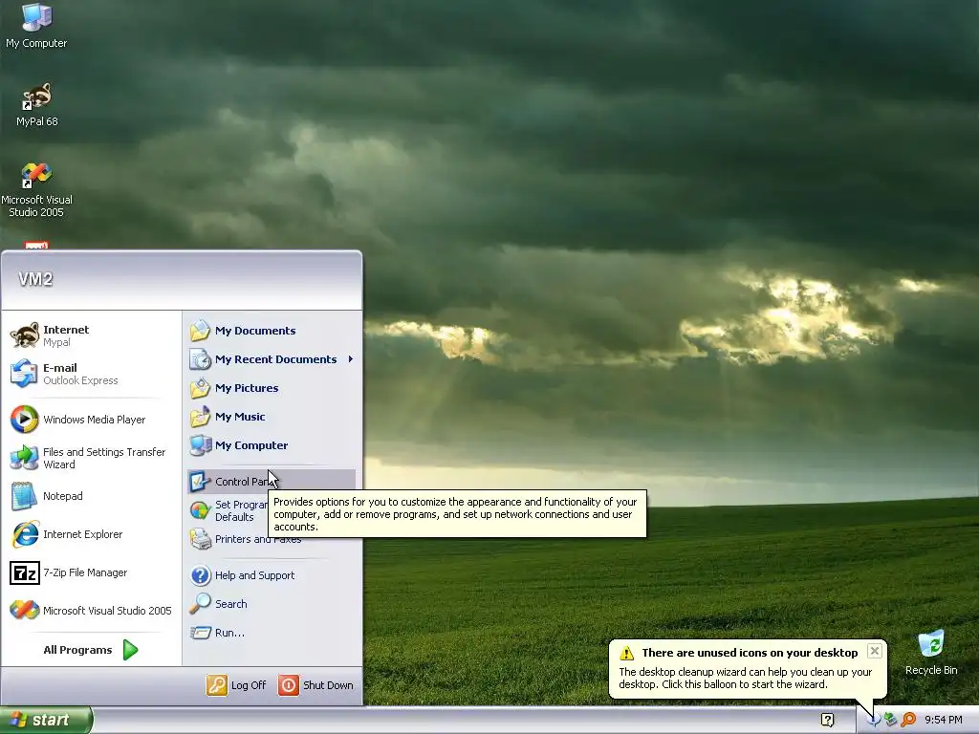The width and height of the screenshot is (979, 734).
Task: Click the My Music label
Action: (240, 417)
